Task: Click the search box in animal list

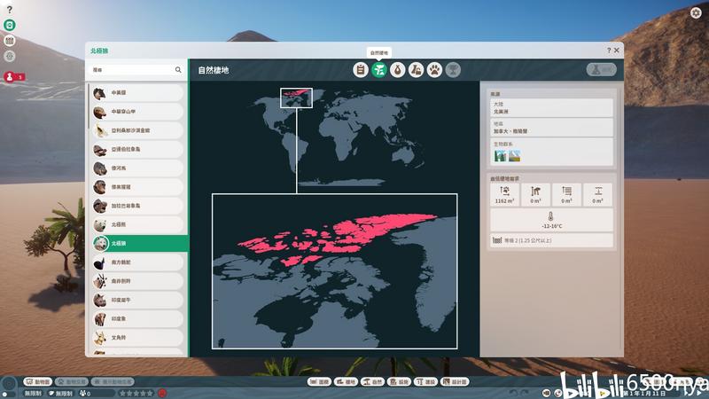Action: [x=136, y=70]
